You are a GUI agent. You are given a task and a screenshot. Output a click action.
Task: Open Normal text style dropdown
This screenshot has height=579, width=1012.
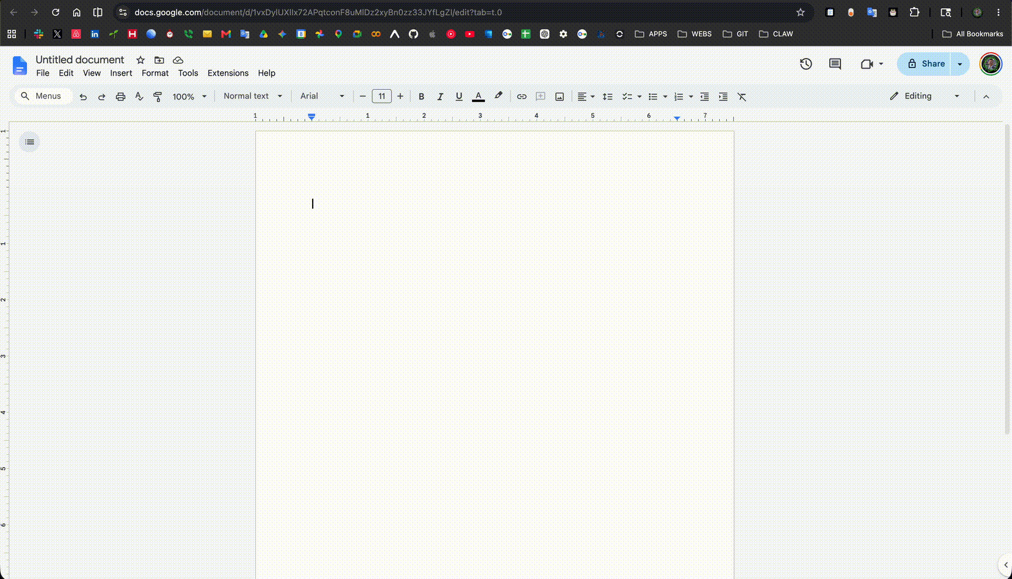(252, 96)
